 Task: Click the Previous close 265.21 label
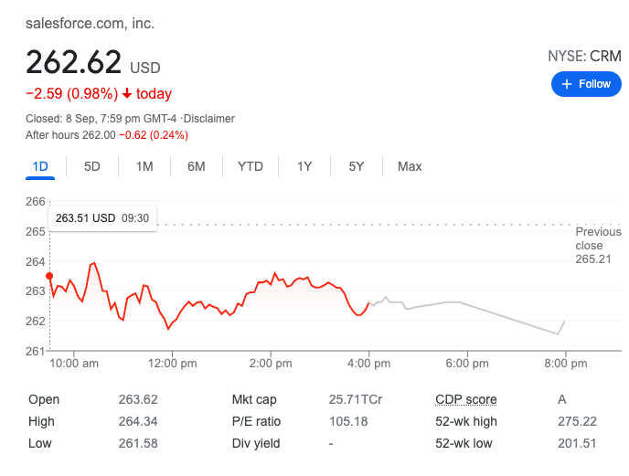pos(598,246)
